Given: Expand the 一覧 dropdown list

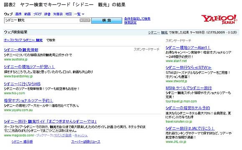Looking at the screenshot, I should tap(79, 14).
